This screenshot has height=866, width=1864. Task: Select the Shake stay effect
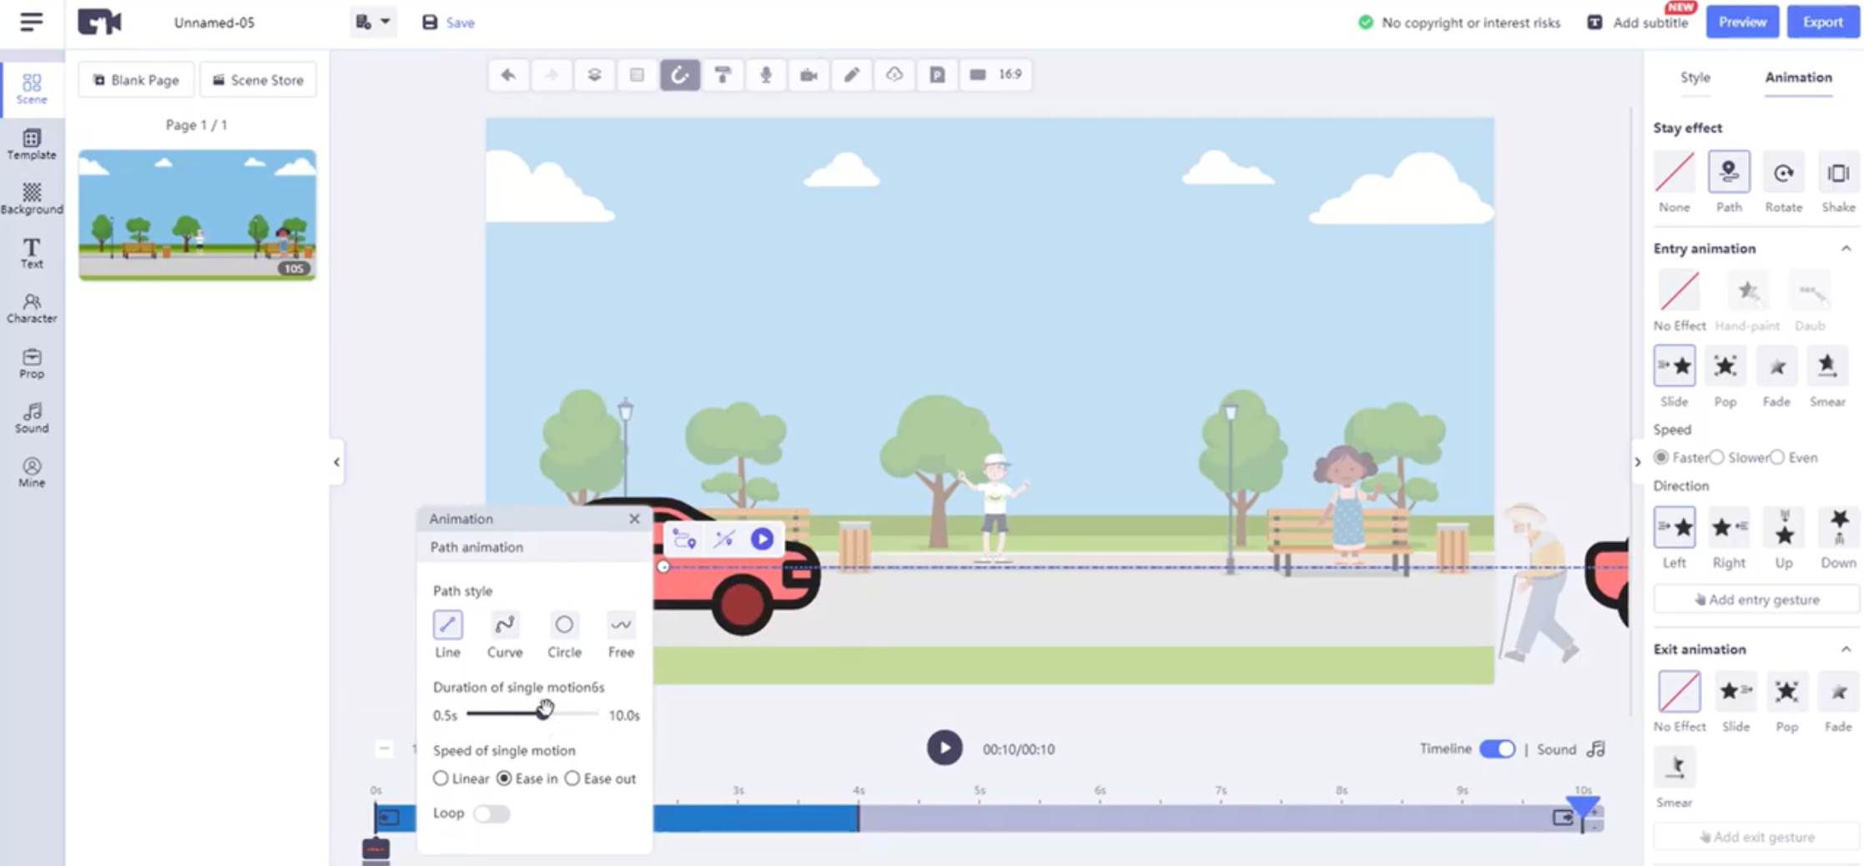pyautogui.click(x=1838, y=173)
